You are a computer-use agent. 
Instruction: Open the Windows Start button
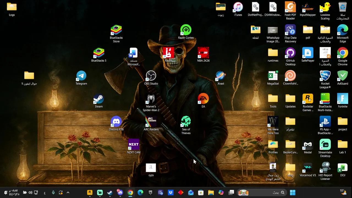293,193
